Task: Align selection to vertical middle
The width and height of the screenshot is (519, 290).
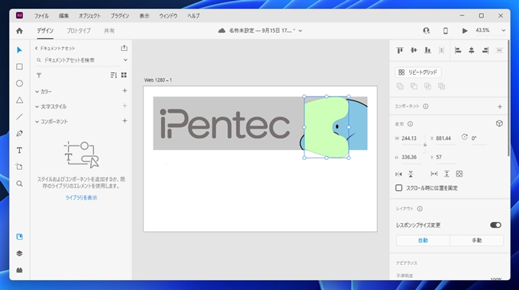Action: click(414, 50)
